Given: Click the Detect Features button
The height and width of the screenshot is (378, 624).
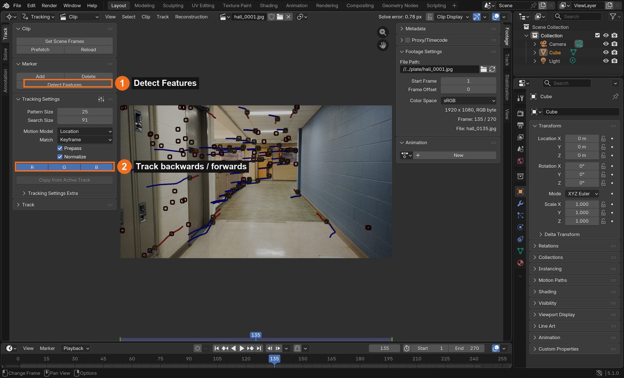Looking at the screenshot, I should pos(64,84).
